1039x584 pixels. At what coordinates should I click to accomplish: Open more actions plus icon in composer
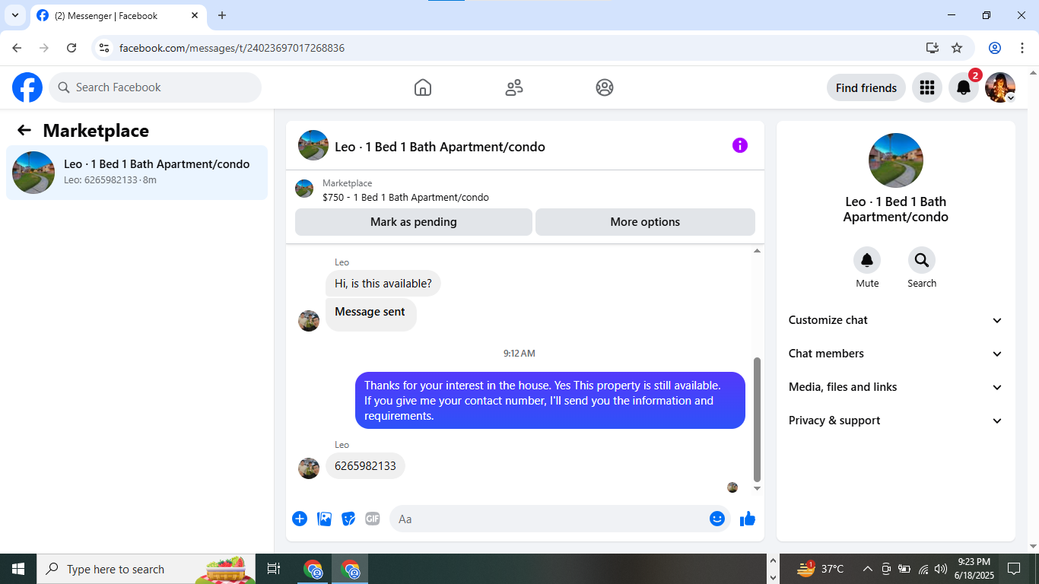point(300,519)
